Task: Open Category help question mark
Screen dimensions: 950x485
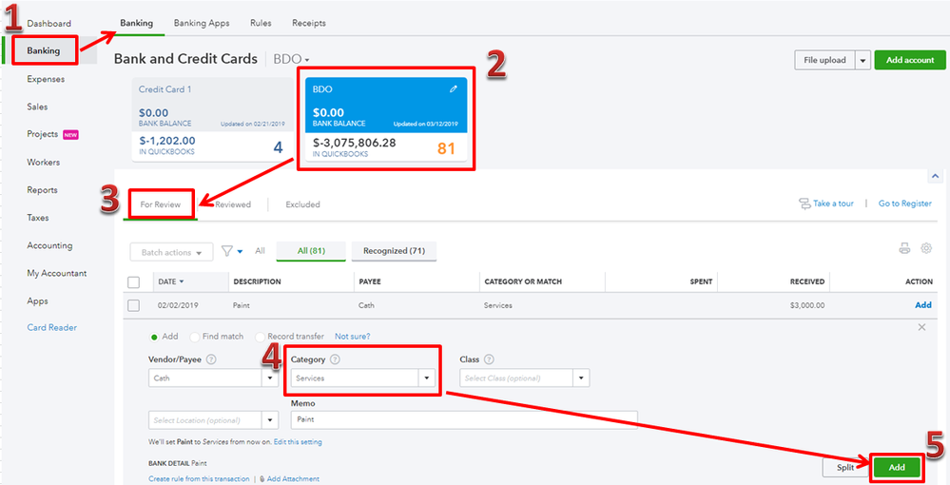Action: point(335,359)
